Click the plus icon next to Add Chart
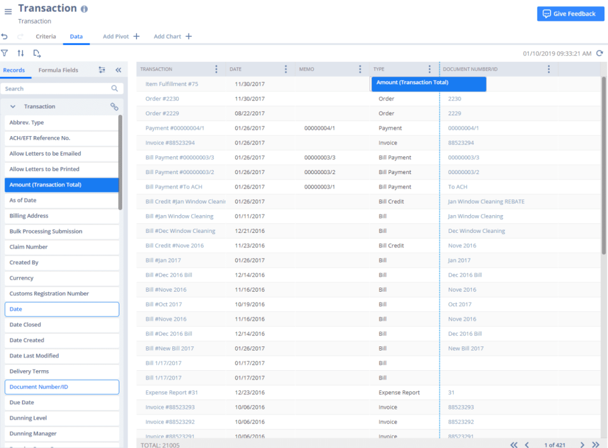Screen dimensions: 608x448 (x=188, y=36)
